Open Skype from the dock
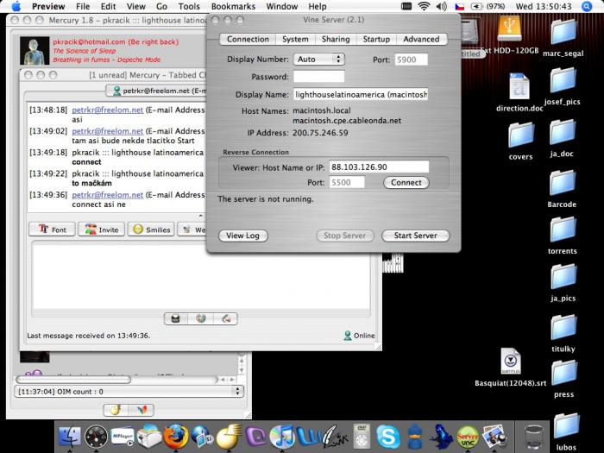Image resolution: width=604 pixels, height=453 pixels. click(388, 437)
